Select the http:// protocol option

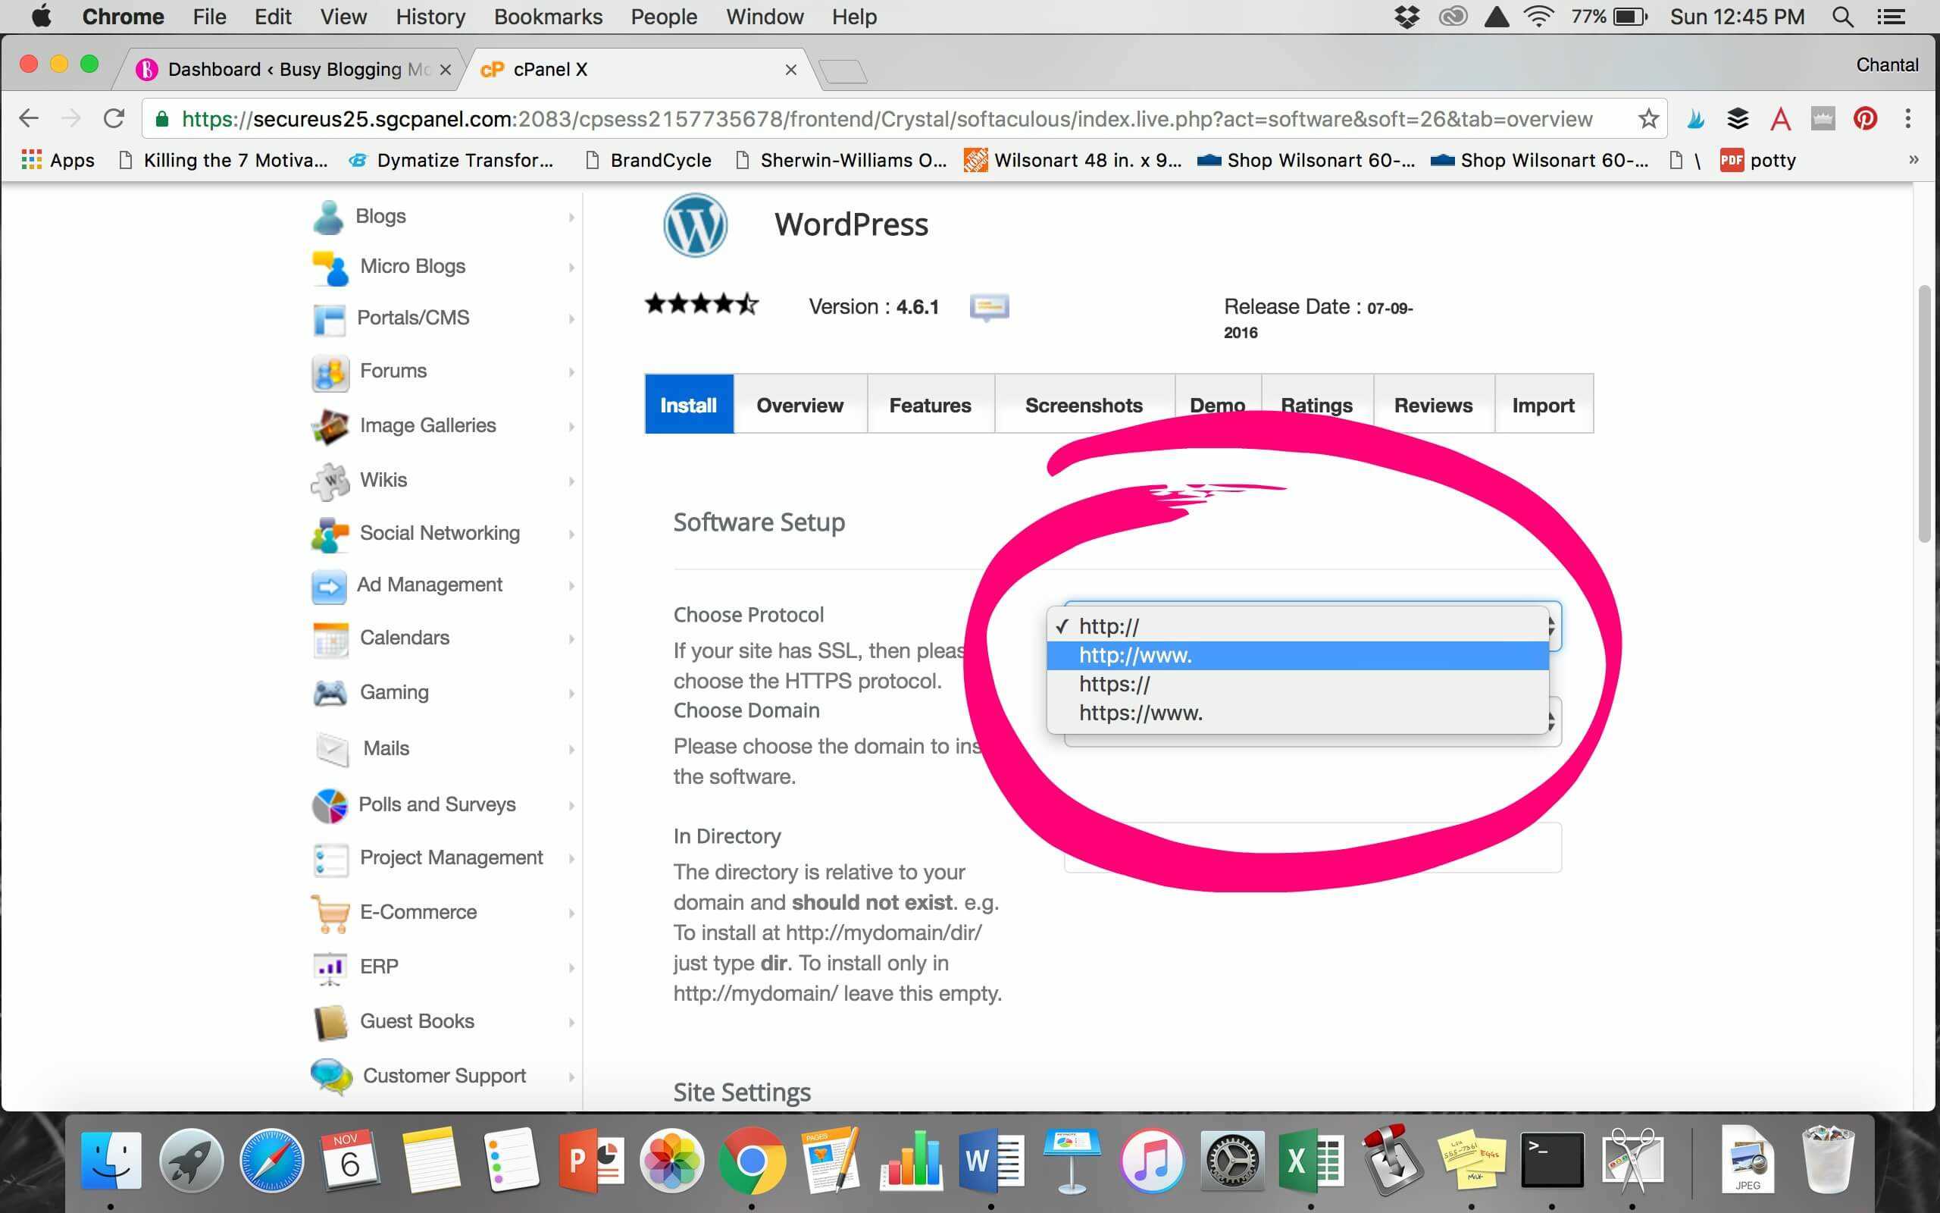coord(1297,625)
